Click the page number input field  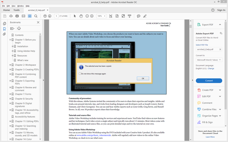pos(56,16)
